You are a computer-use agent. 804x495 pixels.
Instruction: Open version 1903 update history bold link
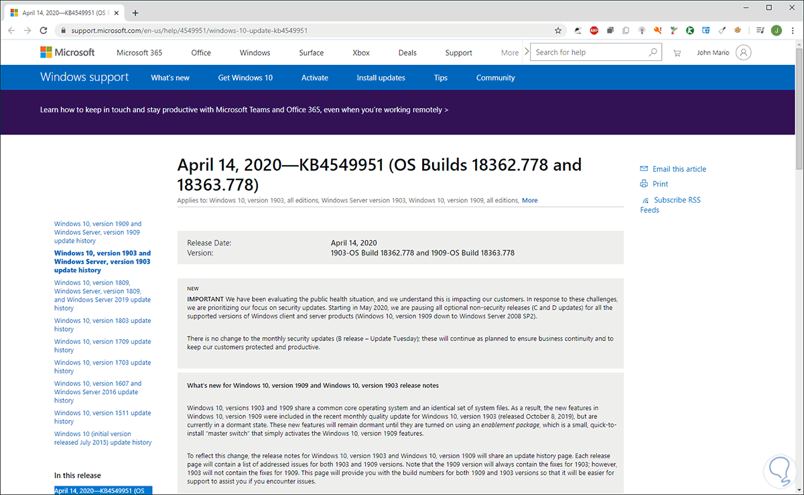click(103, 262)
